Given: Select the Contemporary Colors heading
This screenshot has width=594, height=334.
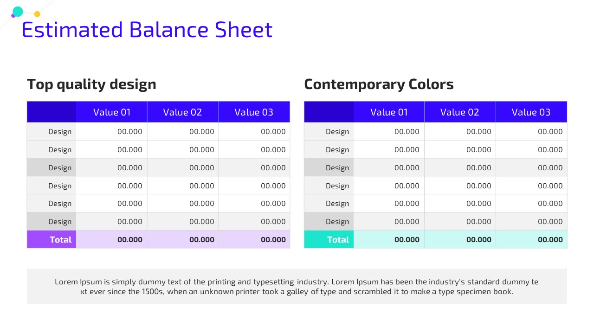Looking at the screenshot, I should tap(379, 84).
